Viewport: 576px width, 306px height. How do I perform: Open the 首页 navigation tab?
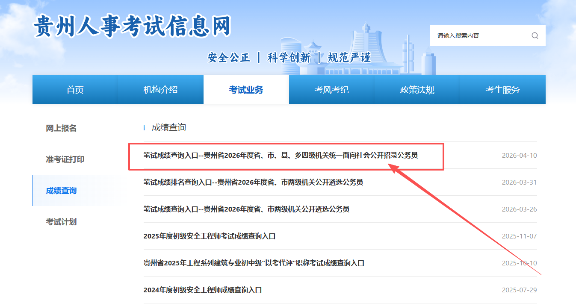75,90
